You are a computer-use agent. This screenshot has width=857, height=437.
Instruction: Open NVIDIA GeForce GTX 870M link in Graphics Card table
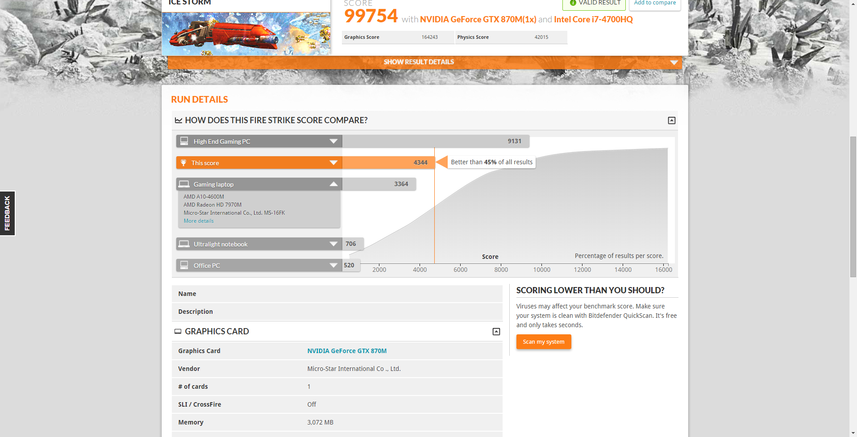click(347, 351)
